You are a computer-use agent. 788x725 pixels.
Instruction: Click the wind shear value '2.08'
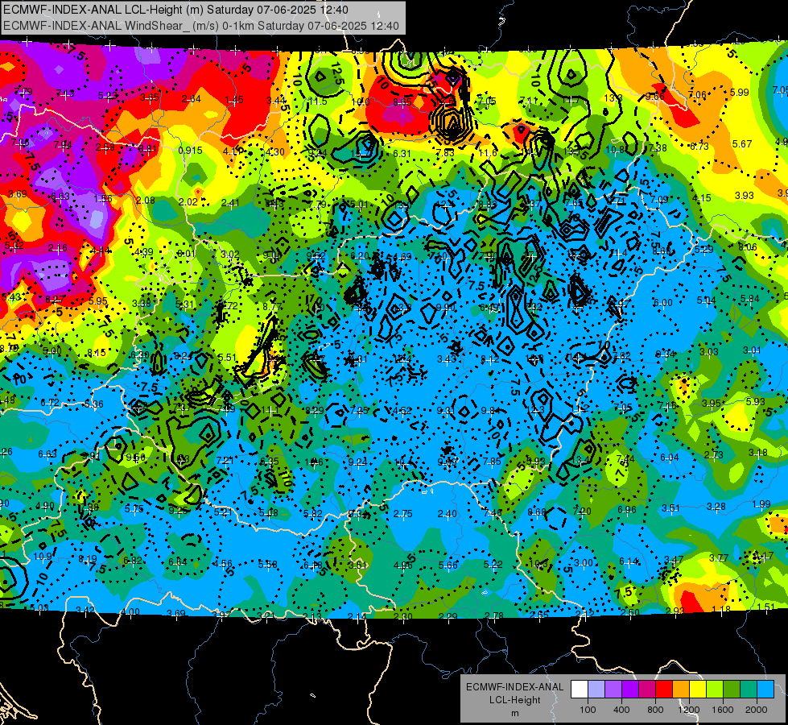(145, 201)
